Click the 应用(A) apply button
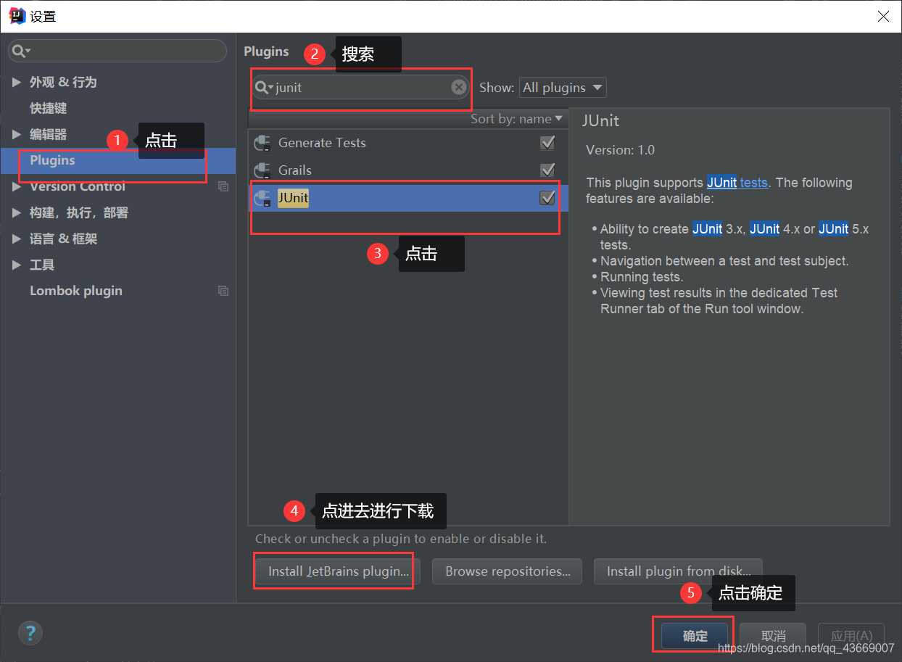 851,636
